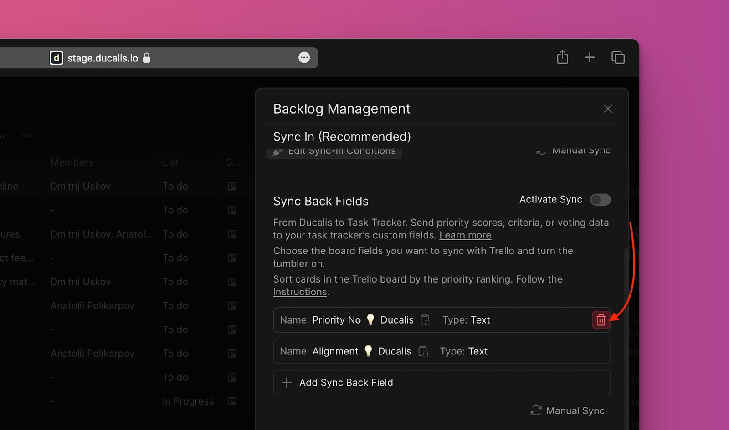The image size is (729, 430).
Task: Show the browser tab overview
Action: tap(618, 57)
